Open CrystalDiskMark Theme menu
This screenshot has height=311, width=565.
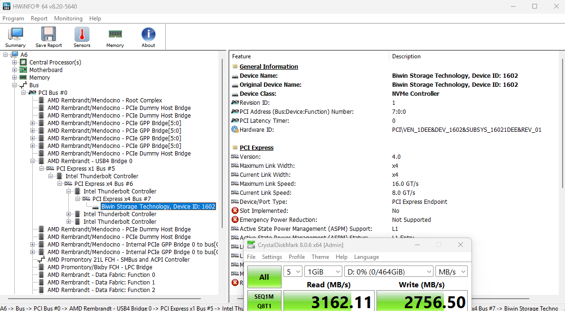click(320, 256)
